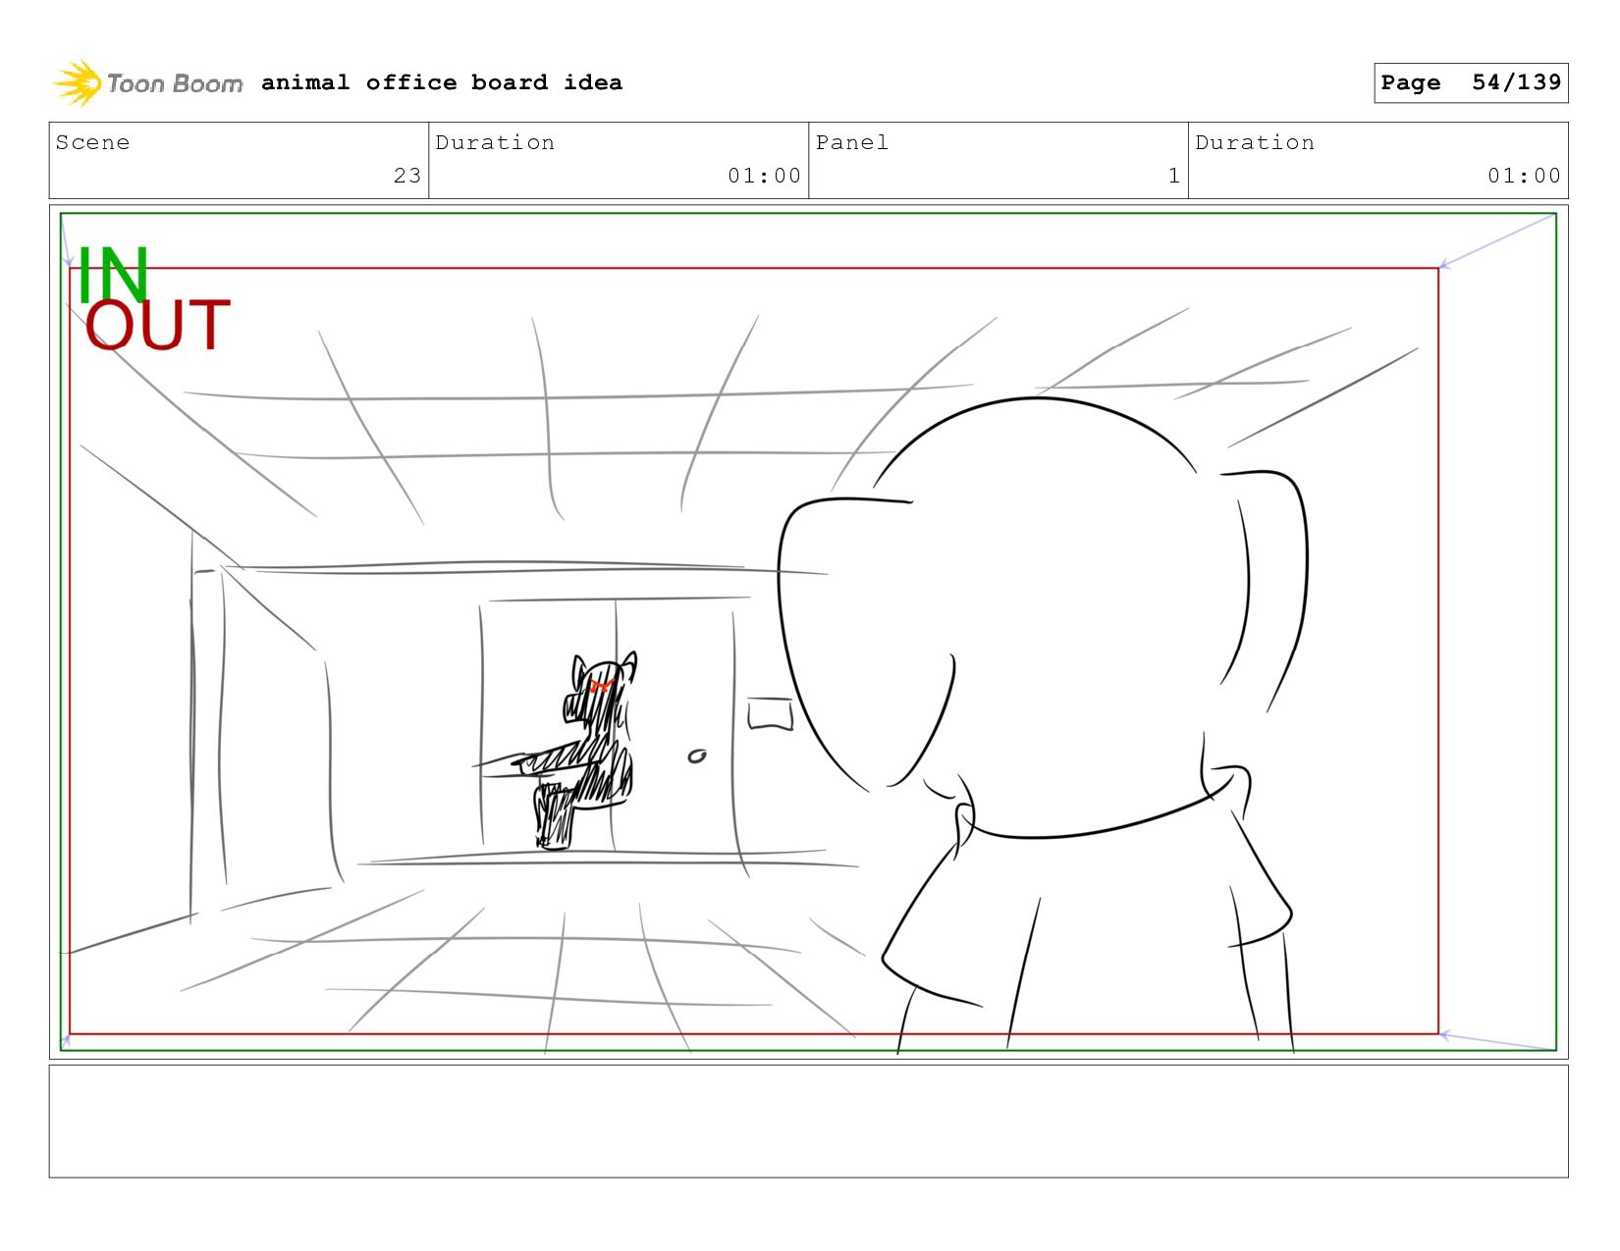This screenshot has width=1620, height=1251.
Task: Click the red 'OUT' camera label
Action: [x=157, y=326]
